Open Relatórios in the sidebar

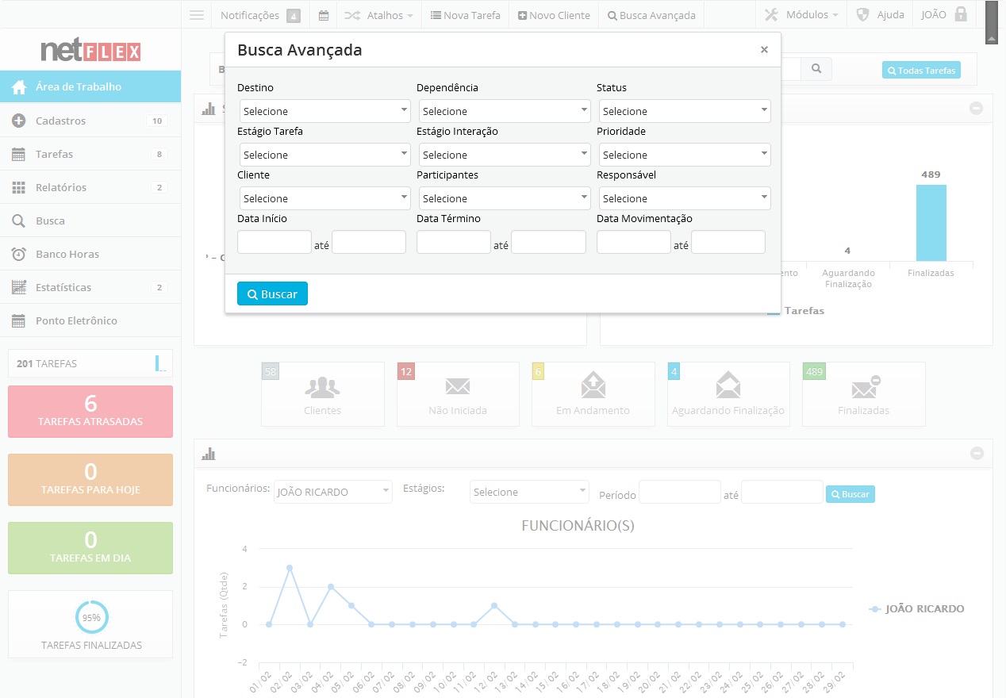[x=61, y=187]
